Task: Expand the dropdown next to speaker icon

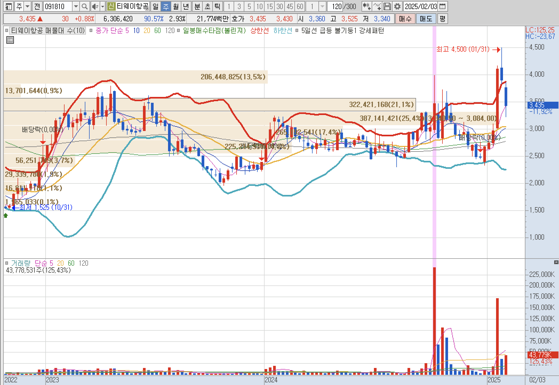Action: (102, 6)
